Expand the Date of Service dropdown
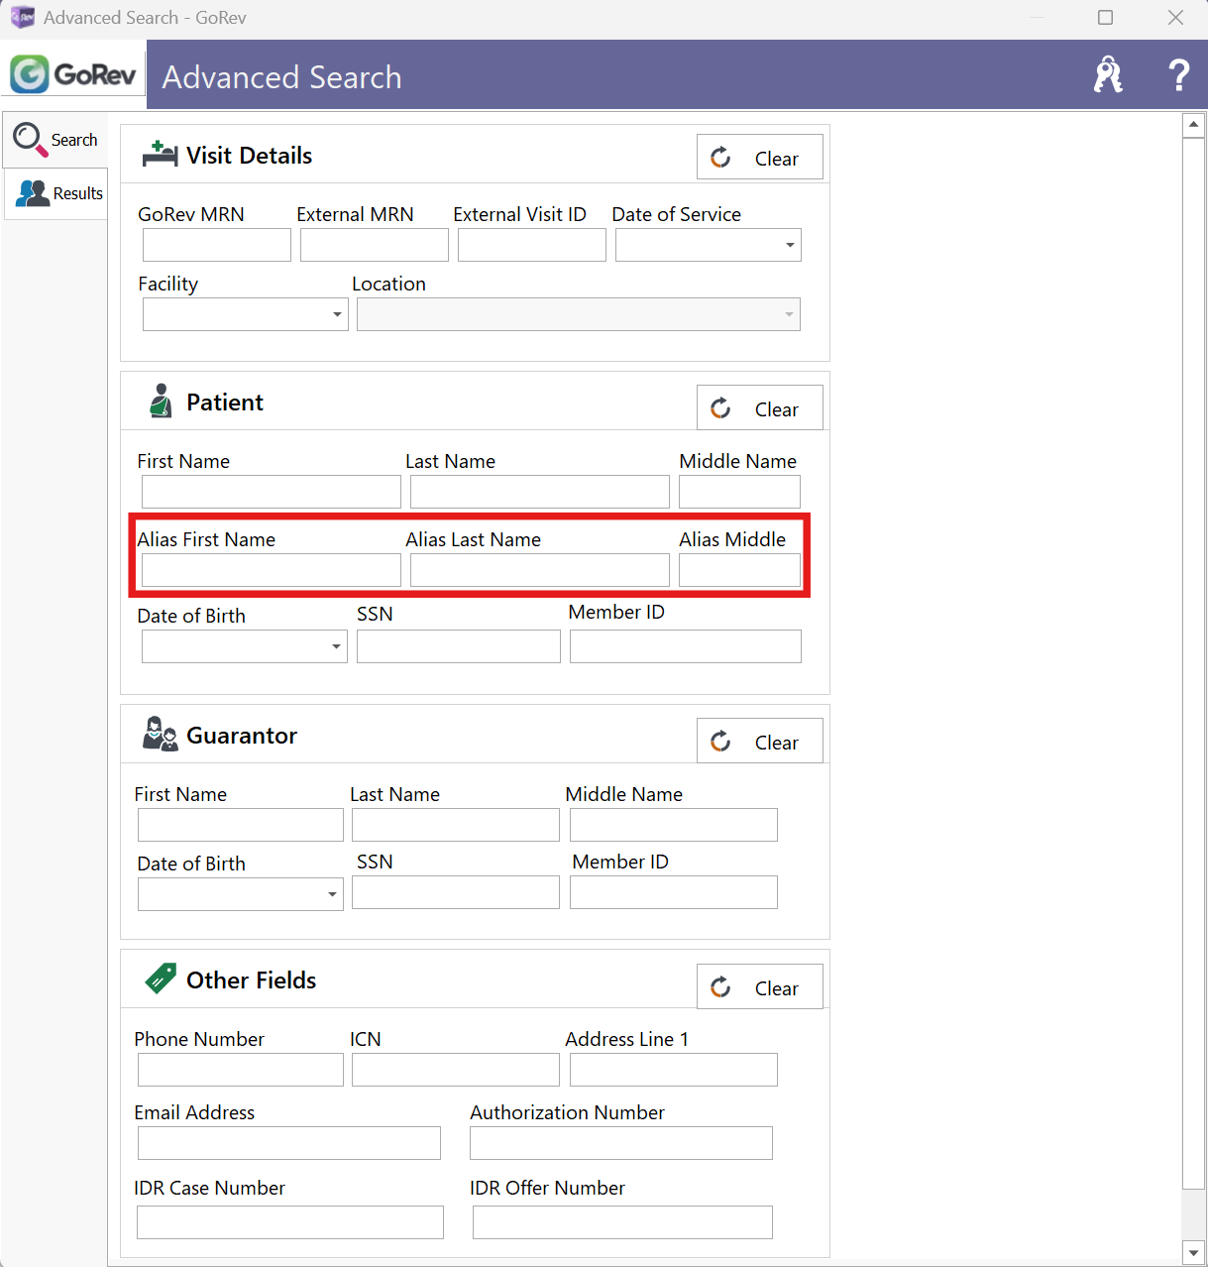Viewport: 1208px width, 1267px height. [790, 245]
